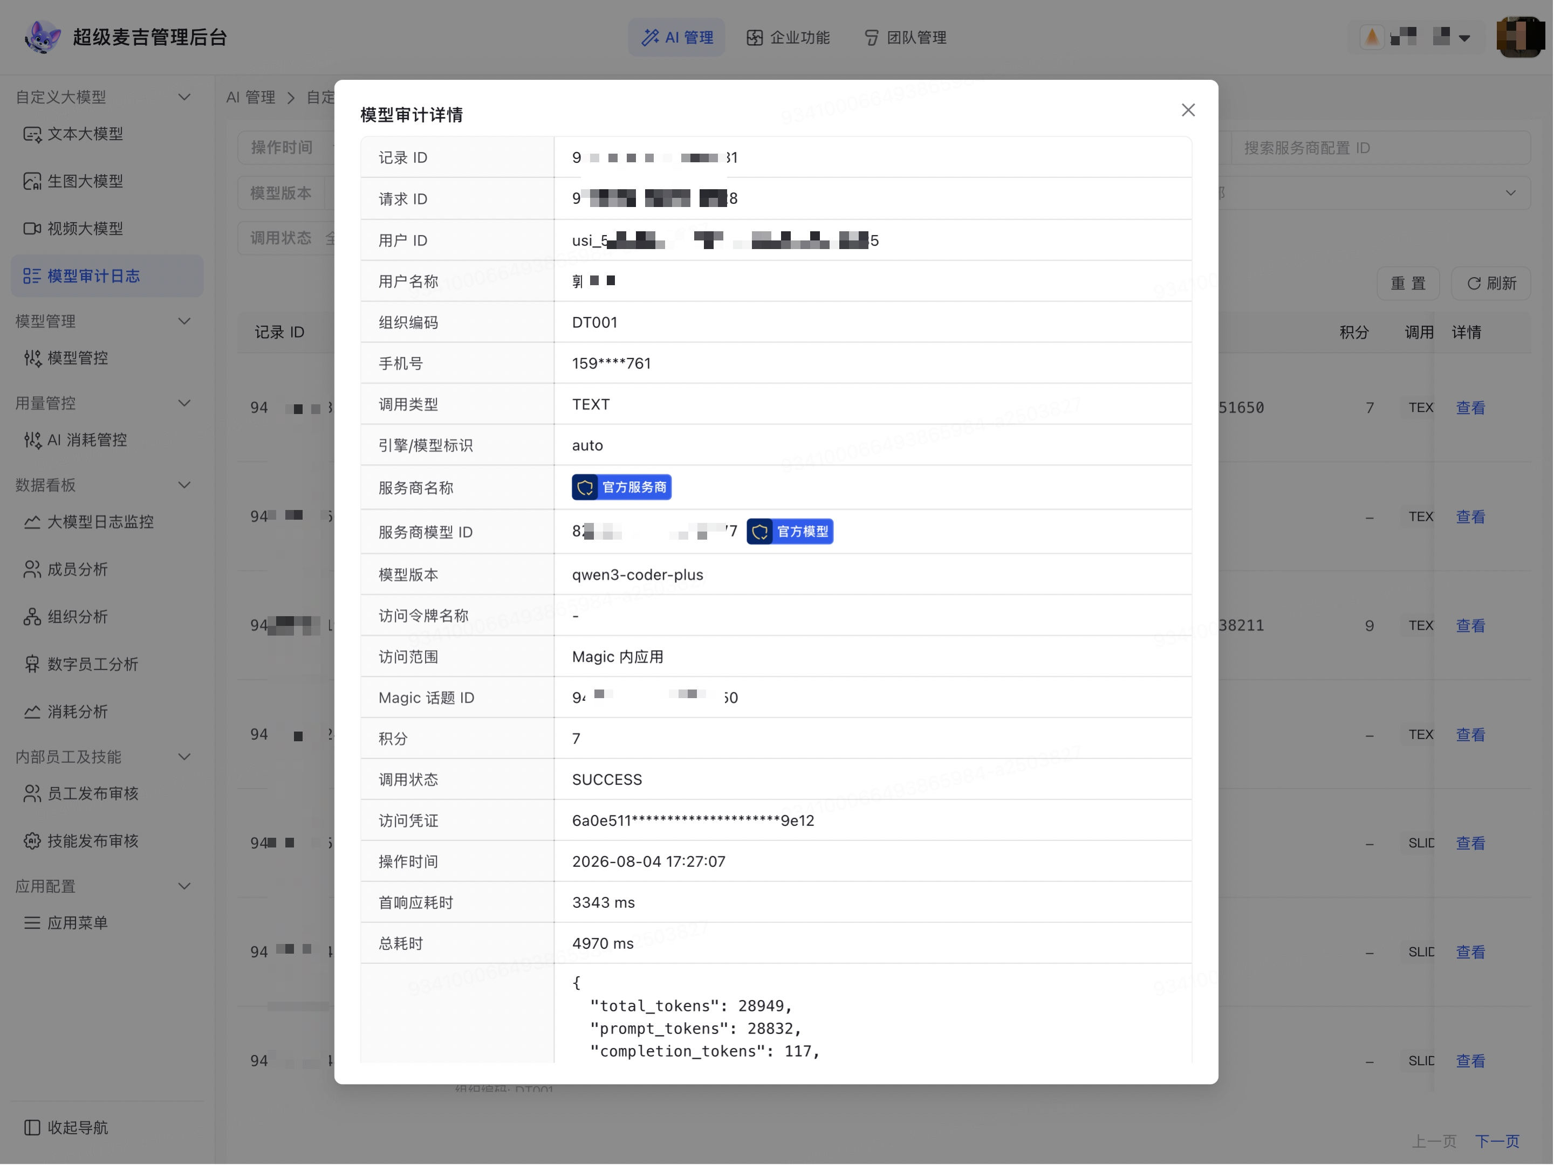This screenshot has width=1554, height=1165.
Task: Click the 官方服务商 badge
Action: 622,487
